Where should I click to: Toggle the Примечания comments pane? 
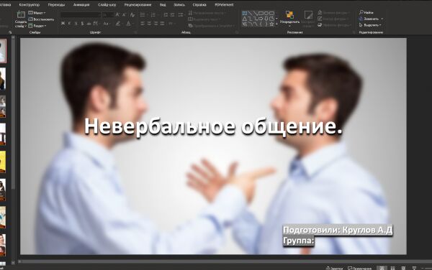(x=359, y=268)
